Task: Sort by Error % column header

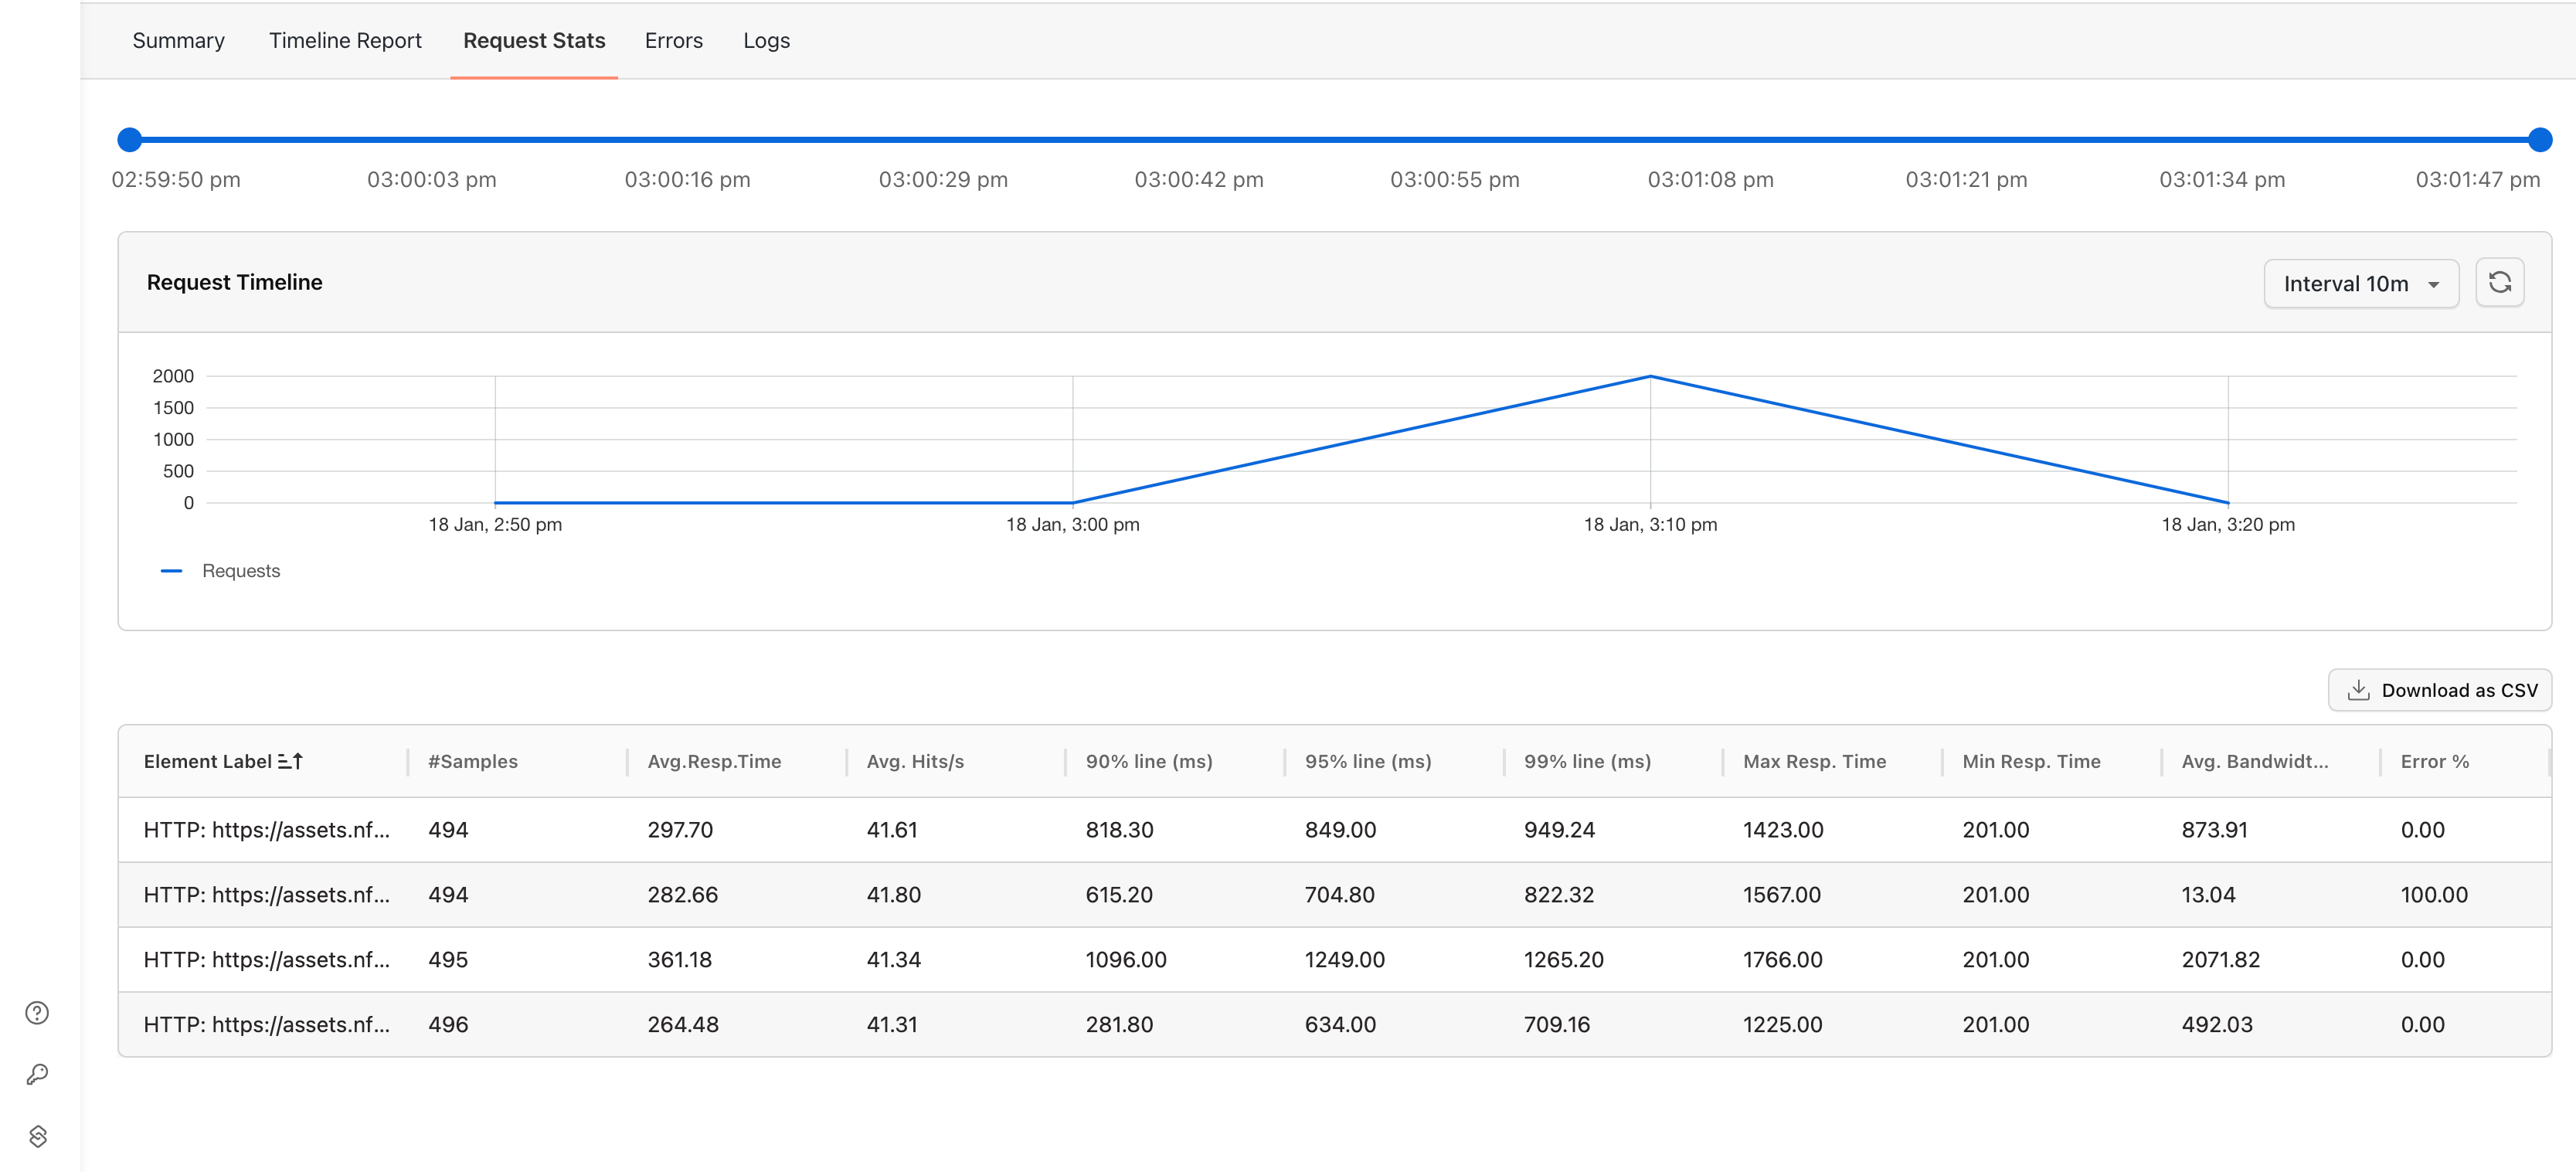Action: pos(2434,762)
